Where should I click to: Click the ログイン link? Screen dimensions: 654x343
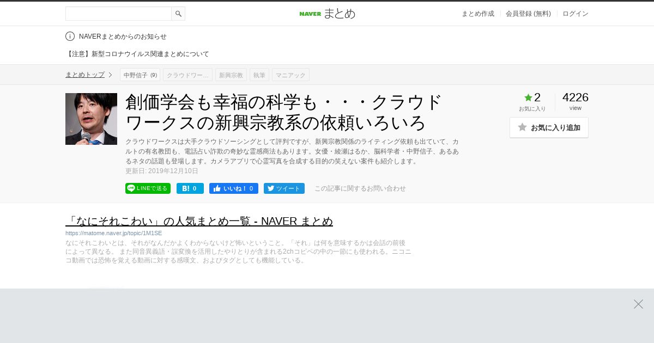click(576, 14)
